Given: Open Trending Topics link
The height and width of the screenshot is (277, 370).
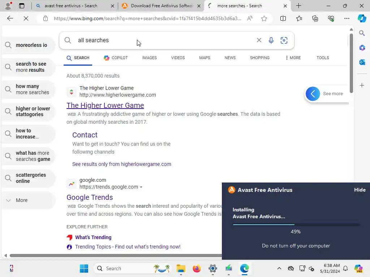Looking at the screenshot, I should point(128,247).
